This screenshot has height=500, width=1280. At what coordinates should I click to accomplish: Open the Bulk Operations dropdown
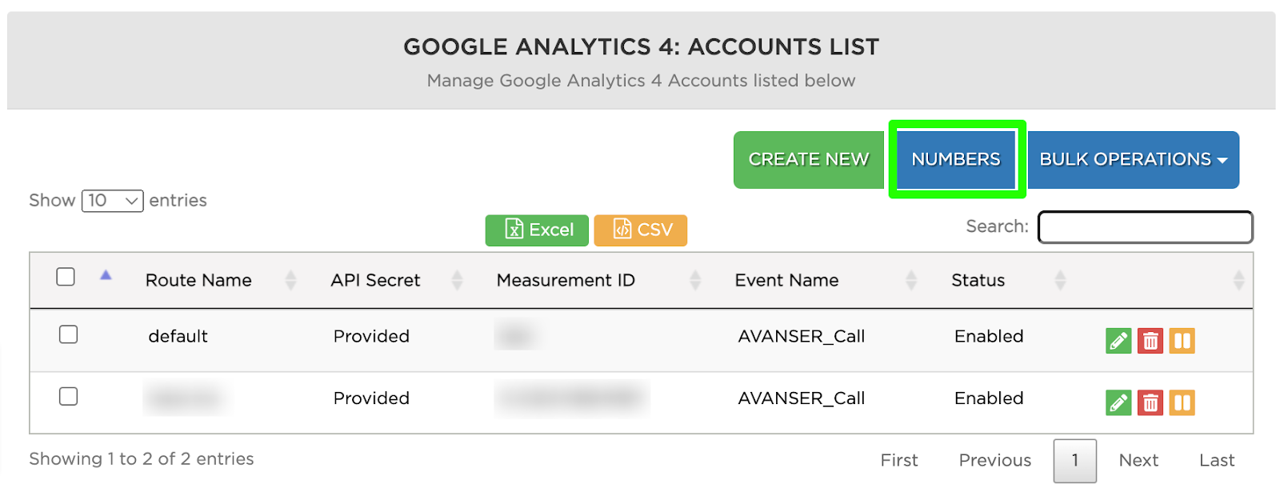click(x=1134, y=160)
